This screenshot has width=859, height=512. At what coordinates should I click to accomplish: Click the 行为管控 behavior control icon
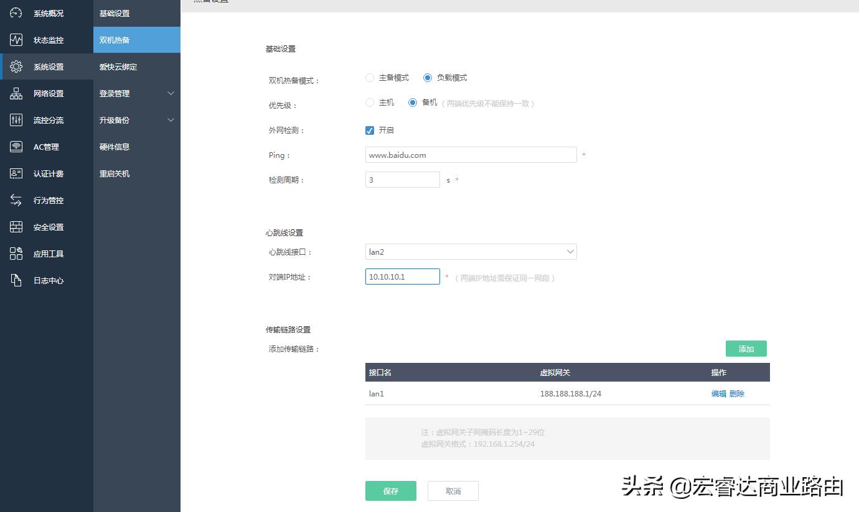pyautogui.click(x=16, y=200)
